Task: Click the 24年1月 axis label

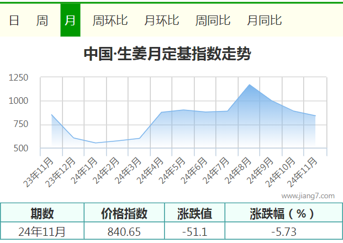Action: [84, 171]
